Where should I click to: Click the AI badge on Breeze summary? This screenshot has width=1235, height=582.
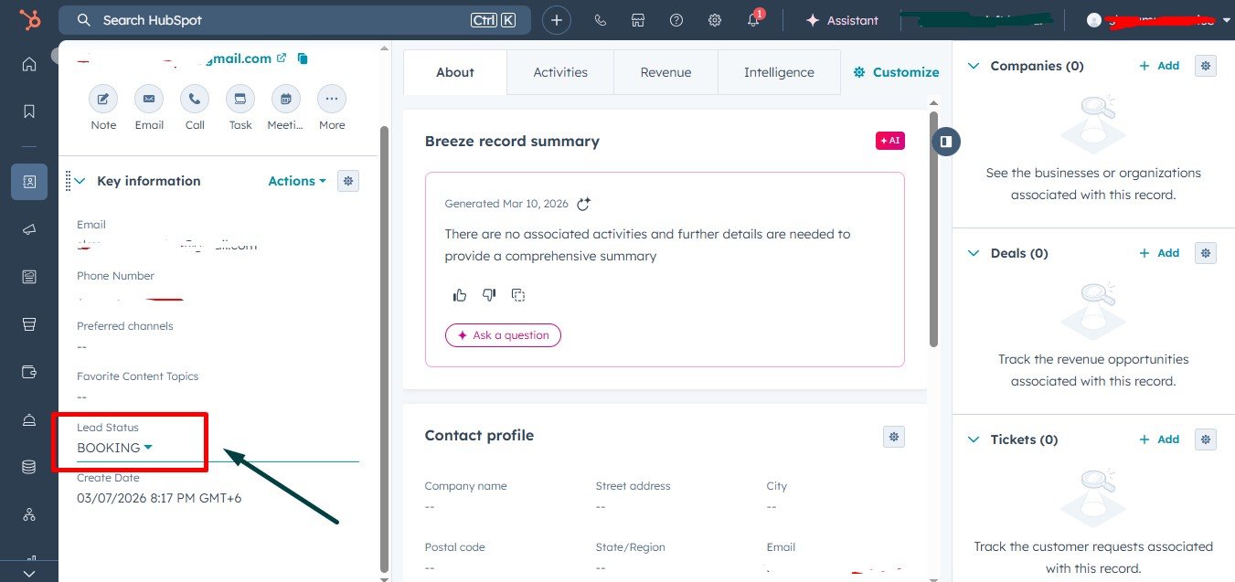(889, 141)
